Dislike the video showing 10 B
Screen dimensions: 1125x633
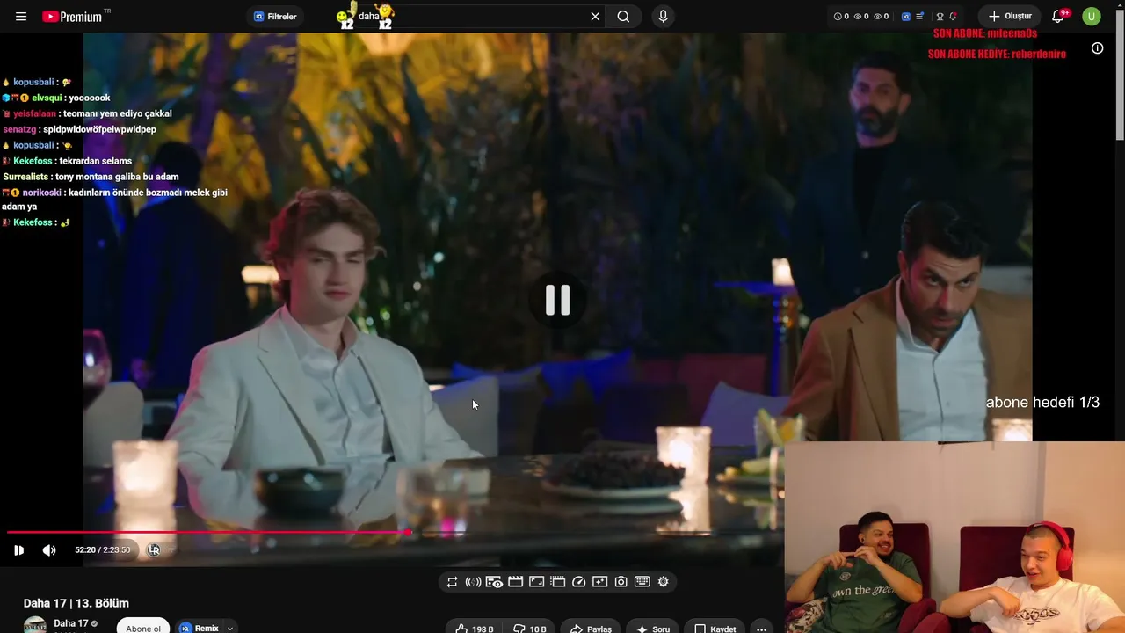(530, 628)
